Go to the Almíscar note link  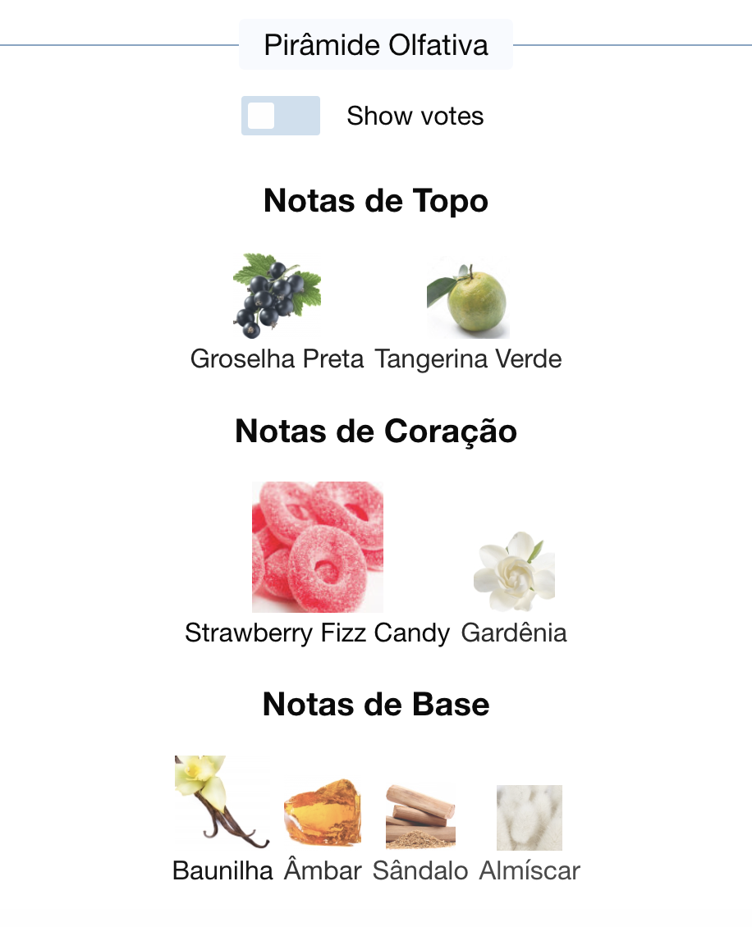pos(530,870)
